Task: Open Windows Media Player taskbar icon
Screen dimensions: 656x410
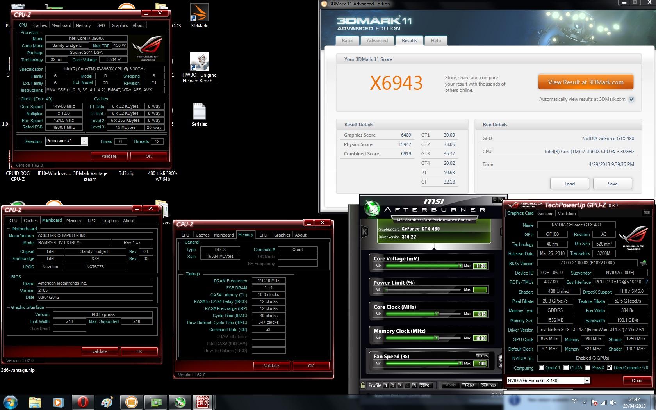Action: (x=59, y=402)
